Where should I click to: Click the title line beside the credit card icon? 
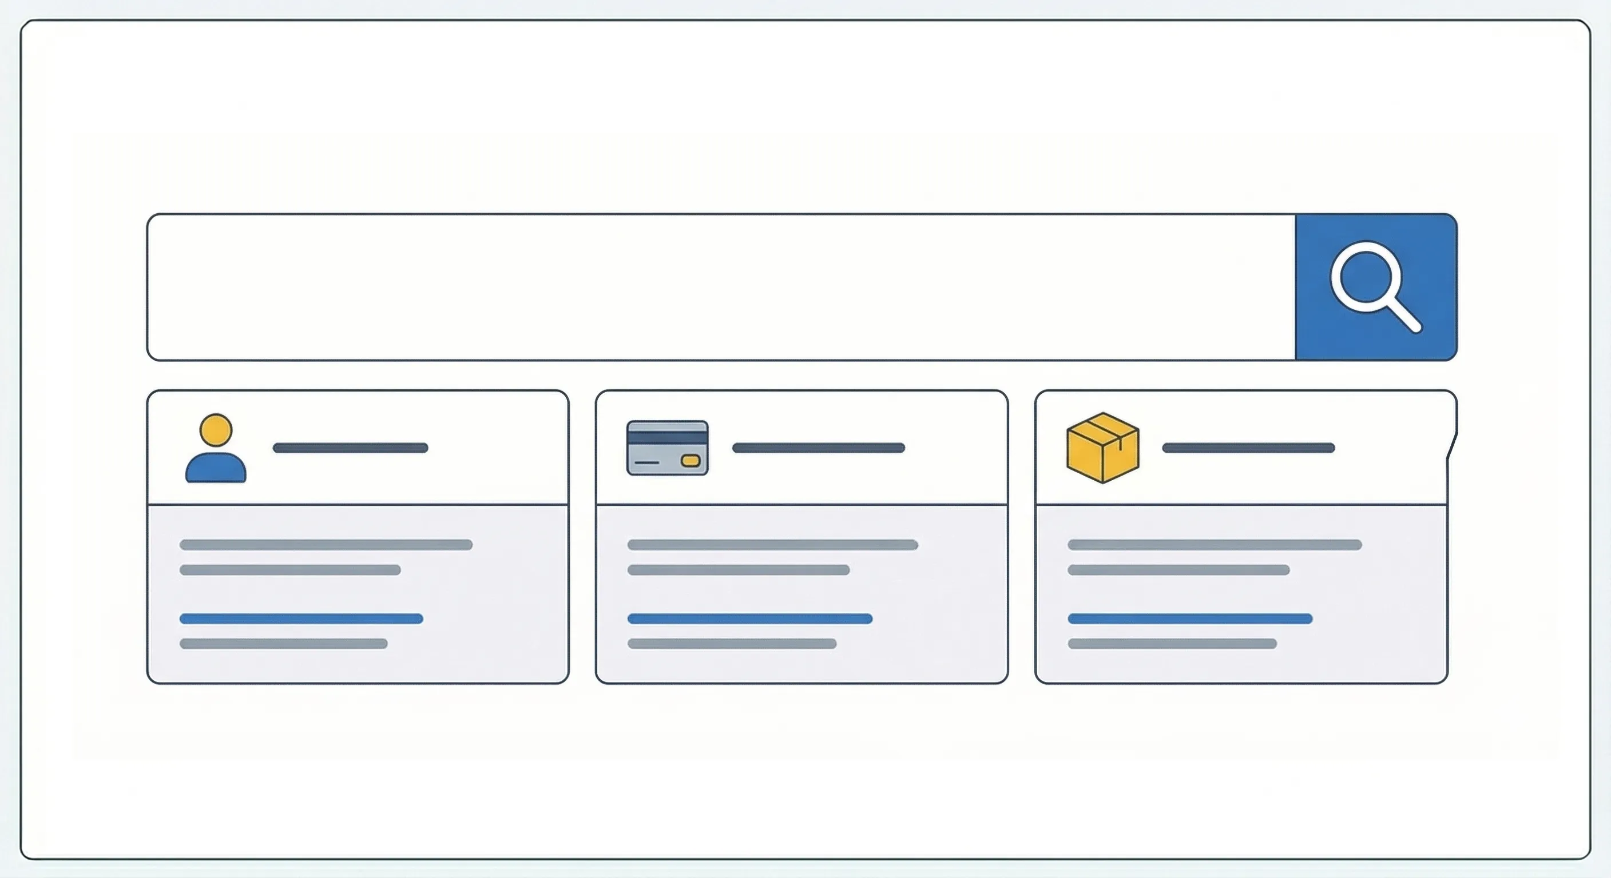(818, 448)
